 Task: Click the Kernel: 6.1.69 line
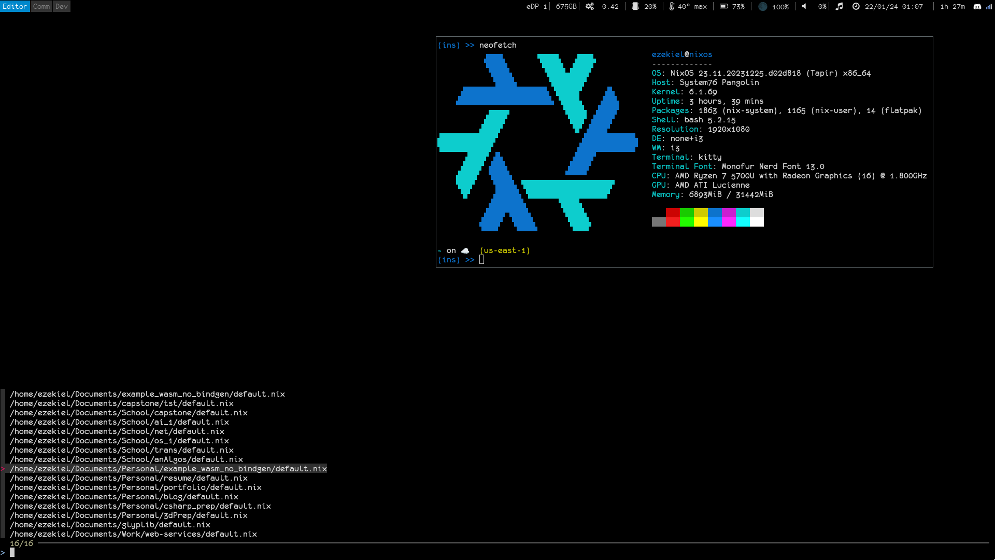[x=684, y=92]
